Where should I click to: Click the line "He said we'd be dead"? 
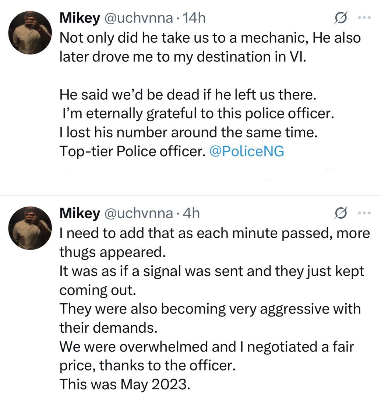[188, 95]
